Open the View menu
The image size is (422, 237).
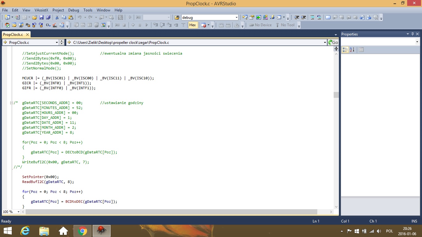pyautogui.click(x=27, y=10)
